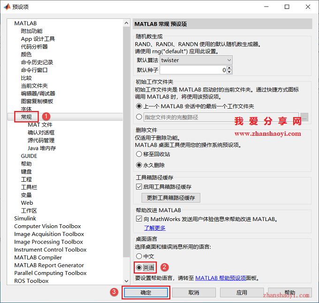Select 帮助 in the preferences tree

pos(26,164)
